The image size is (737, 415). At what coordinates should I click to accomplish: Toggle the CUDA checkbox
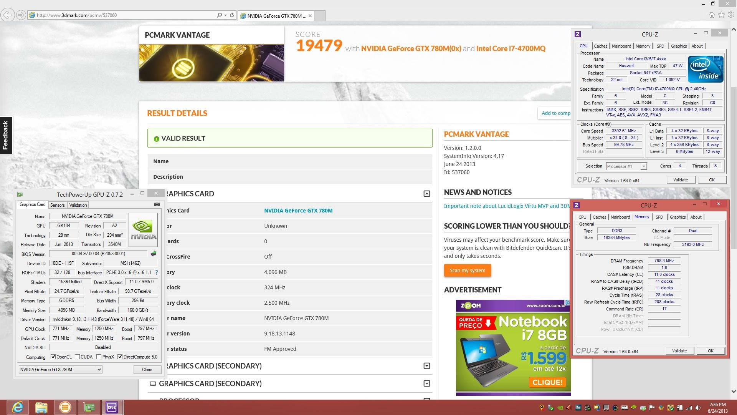[77, 357]
